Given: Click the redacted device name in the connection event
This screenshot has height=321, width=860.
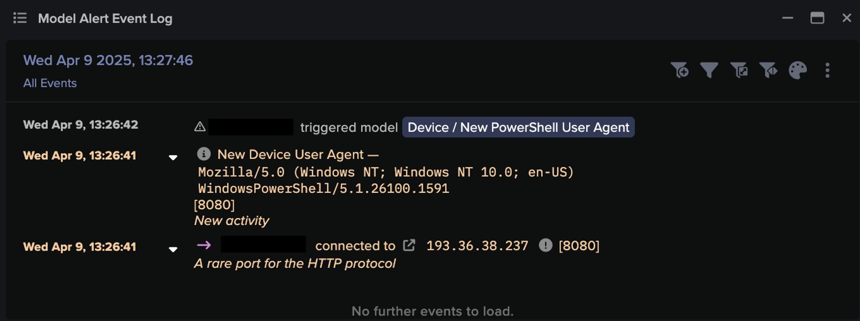Looking at the screenshot, I should [264, 245].
